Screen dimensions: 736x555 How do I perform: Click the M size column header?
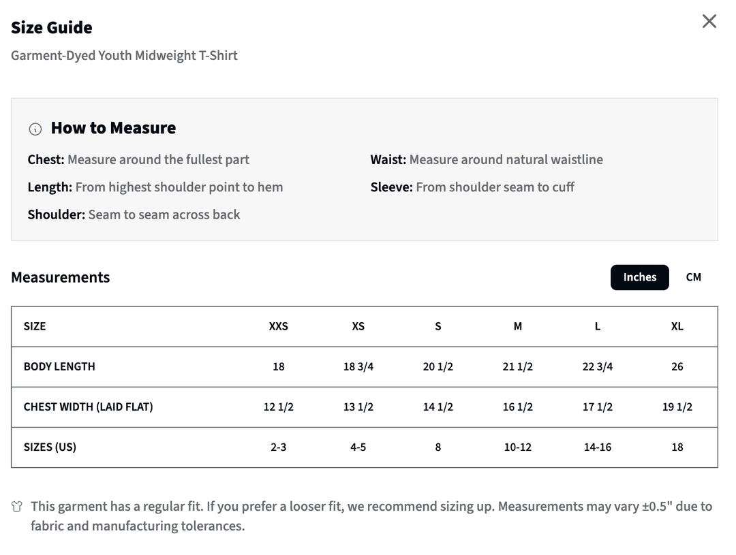(x=518, y=326)
